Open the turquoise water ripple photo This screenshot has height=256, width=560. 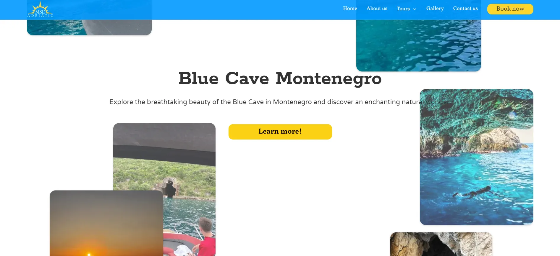tap(418, 45)
